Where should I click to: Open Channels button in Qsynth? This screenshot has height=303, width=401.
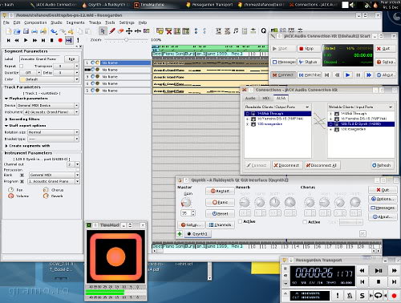pyautogui.click(x=220, y=224)
